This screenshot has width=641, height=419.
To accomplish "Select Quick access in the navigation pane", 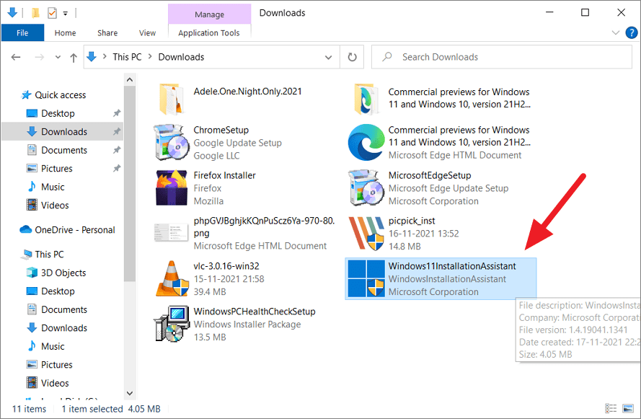I will [x=60, y=95].
